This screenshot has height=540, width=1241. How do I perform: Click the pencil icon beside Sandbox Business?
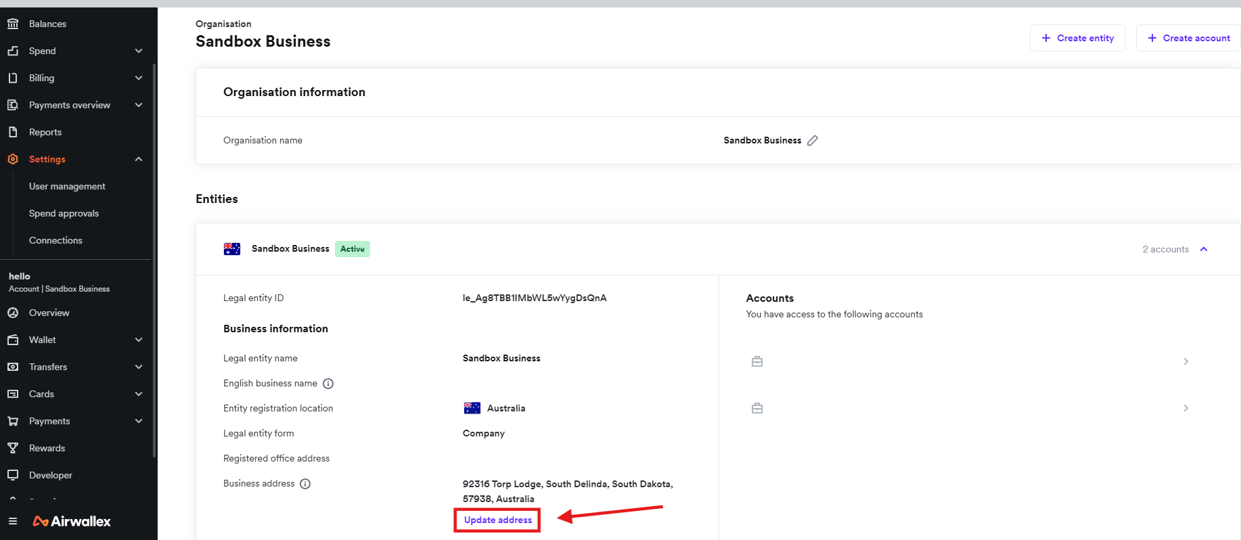(x=813, y=141)
